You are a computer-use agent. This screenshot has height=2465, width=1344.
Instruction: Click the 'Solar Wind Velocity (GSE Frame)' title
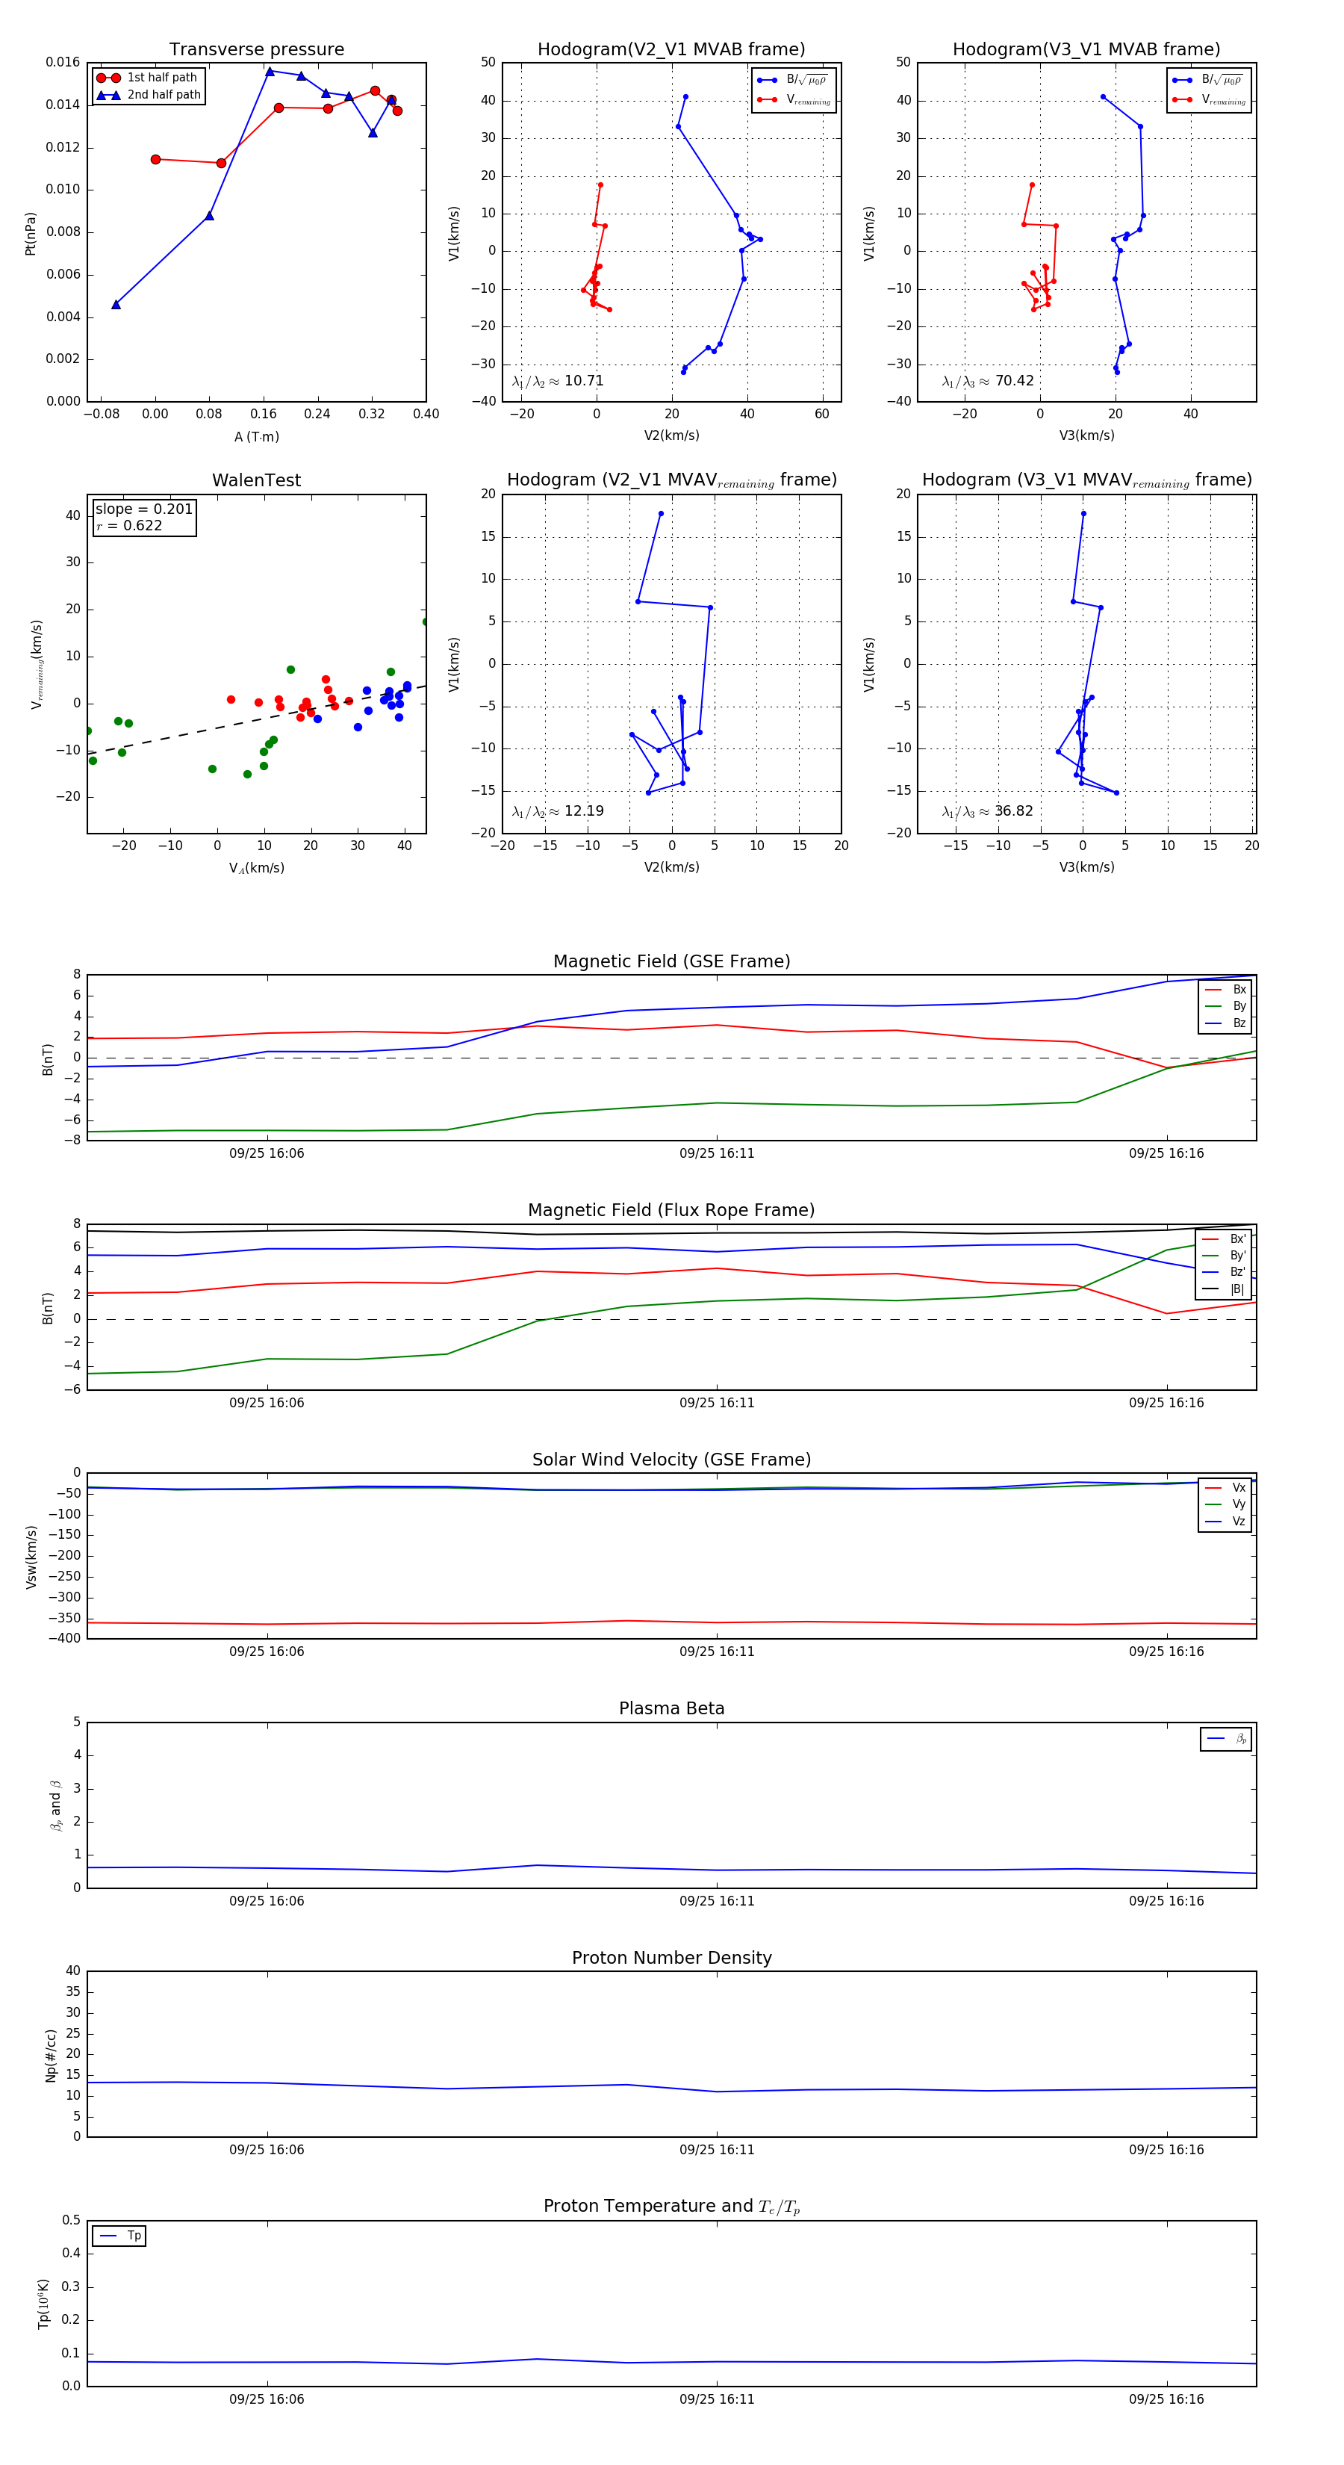coord(671,1460)
